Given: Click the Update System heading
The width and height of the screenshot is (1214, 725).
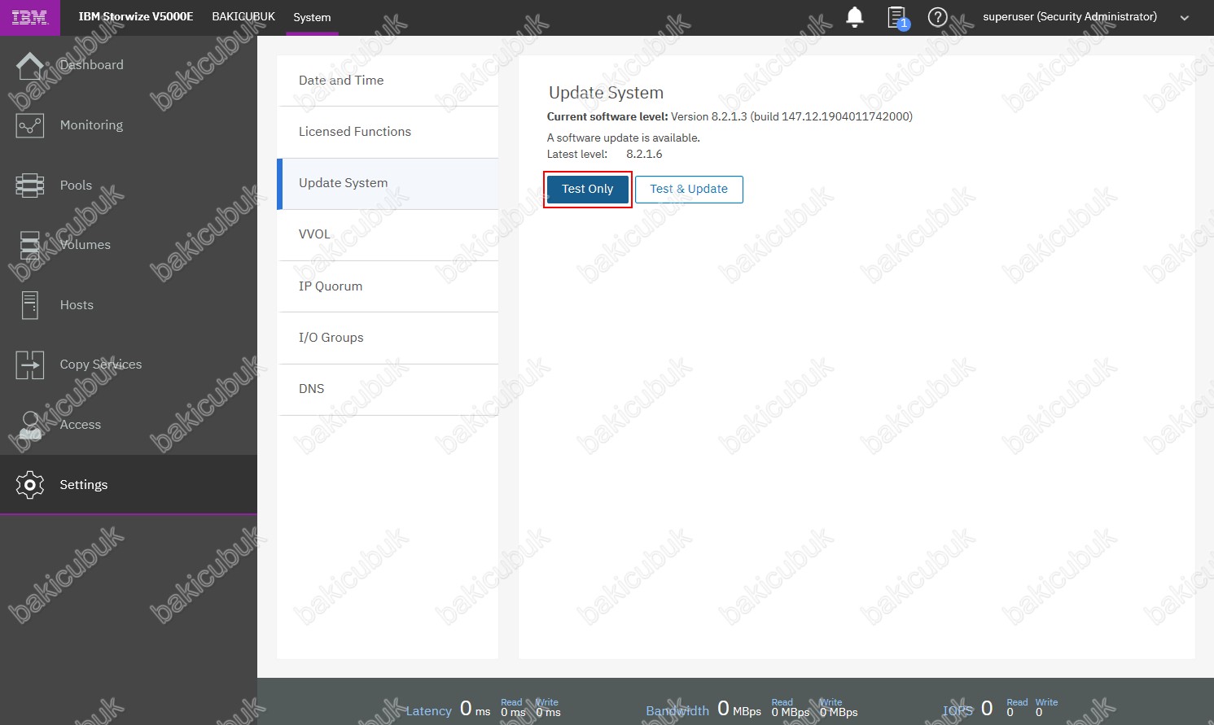Looking at the screenshot, I should [606, 93].
